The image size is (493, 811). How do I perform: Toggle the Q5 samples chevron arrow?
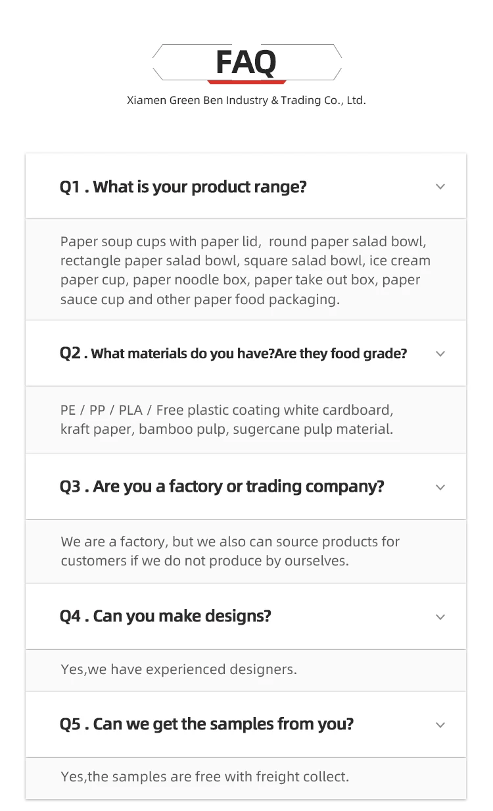[x=440, y=725]
